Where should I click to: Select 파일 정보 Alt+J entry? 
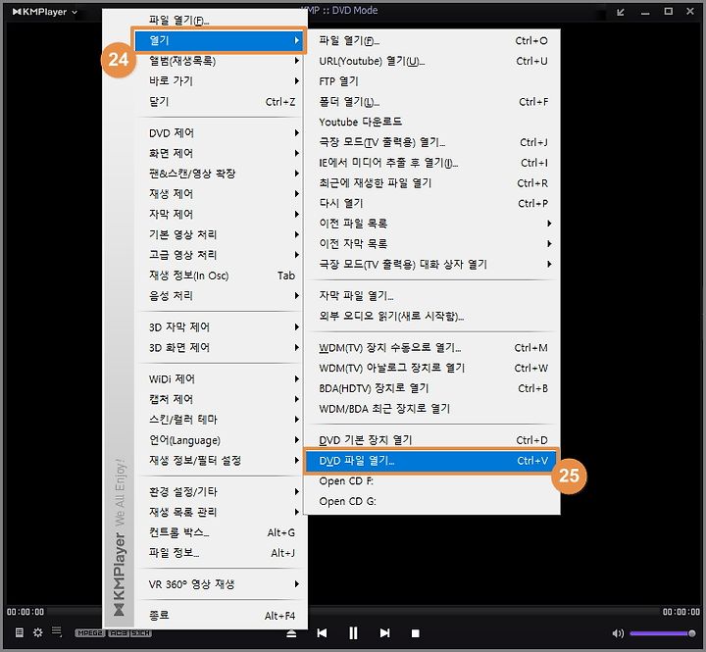click(220, 553)
